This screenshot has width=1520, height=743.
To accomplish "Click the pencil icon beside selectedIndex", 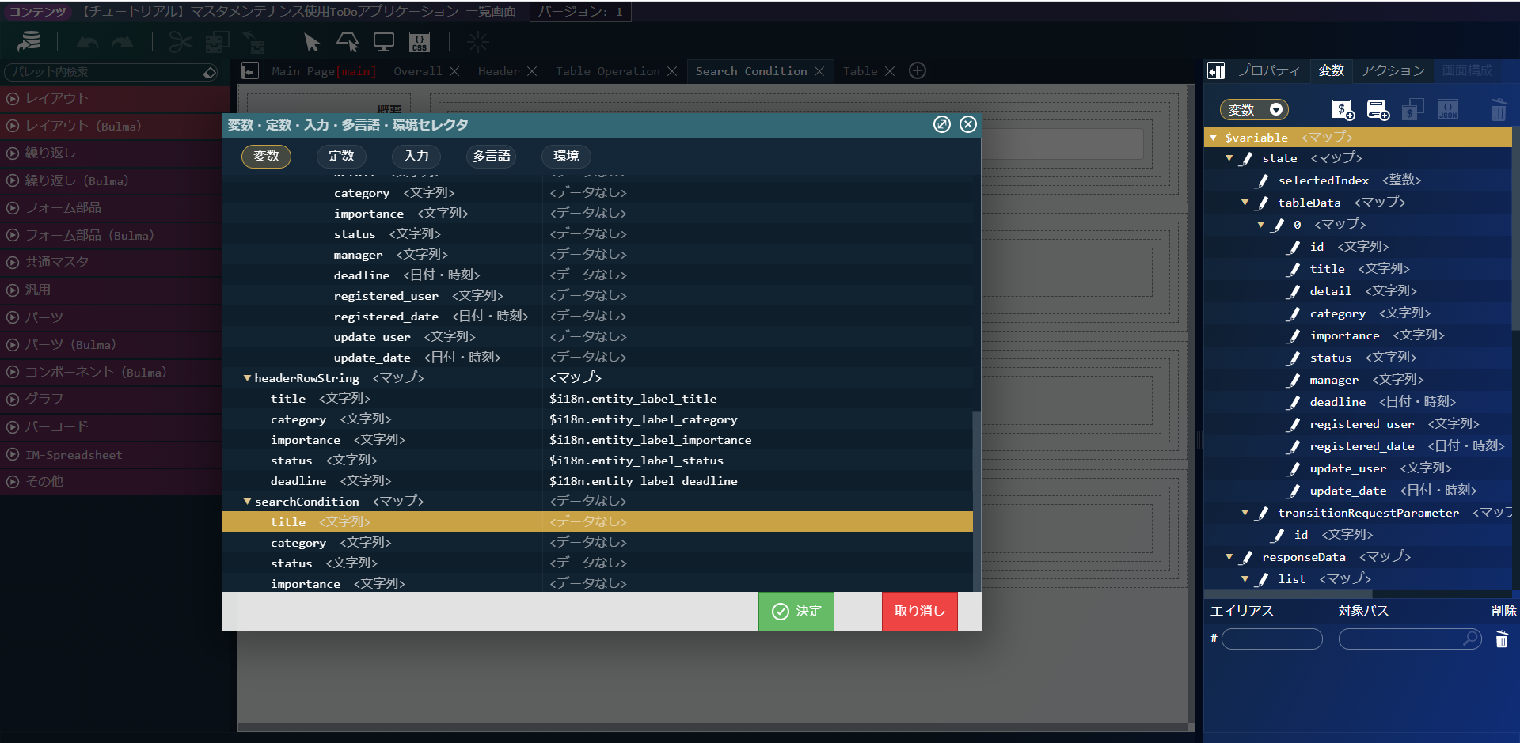I will point(1263,180).
